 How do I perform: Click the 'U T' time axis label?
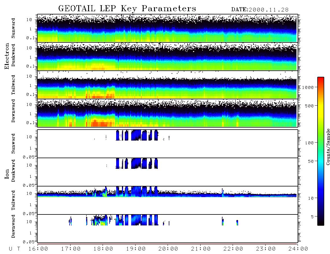(x=14, y=249)
